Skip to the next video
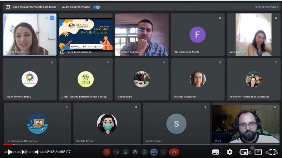The image size is (282, 158). click(24, 152)
